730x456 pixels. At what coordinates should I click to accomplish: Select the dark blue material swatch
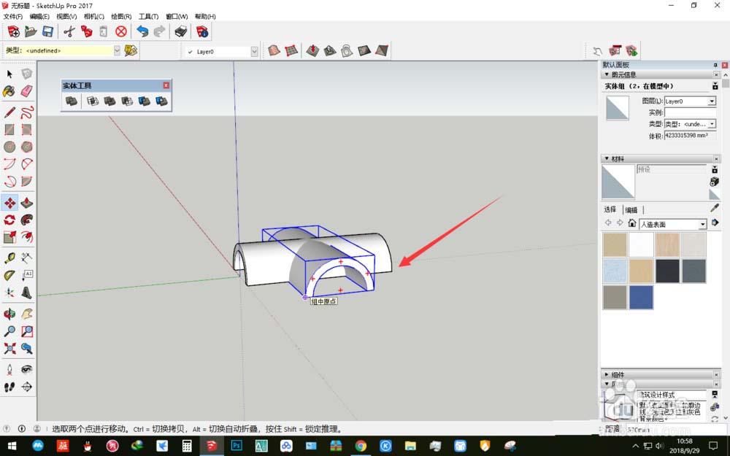pyautogui.click(x=641, y=297)
